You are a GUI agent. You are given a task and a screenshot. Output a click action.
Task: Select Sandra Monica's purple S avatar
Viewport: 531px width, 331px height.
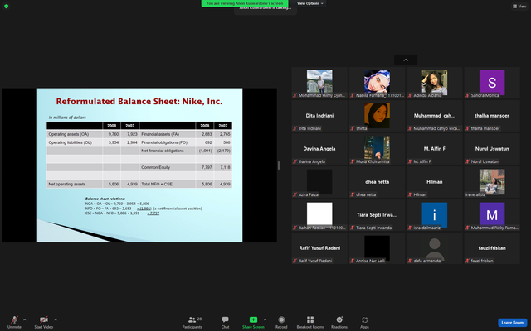tap(492, 82)
